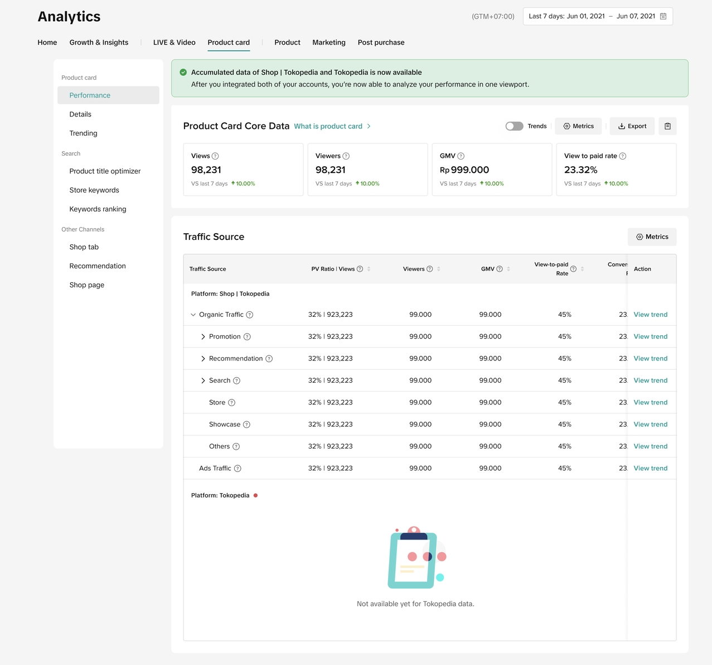Click the sort arrows on Viewers column
The width and height of the screenshot is (712, 665).
click(439, 269)
